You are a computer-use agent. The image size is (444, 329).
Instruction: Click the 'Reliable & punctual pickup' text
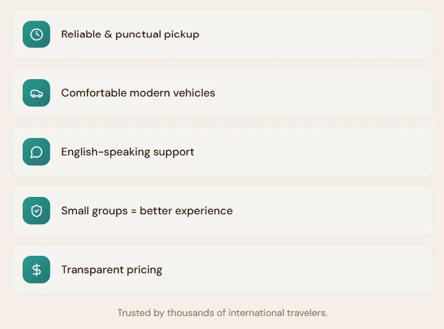[x=130, y=34]
